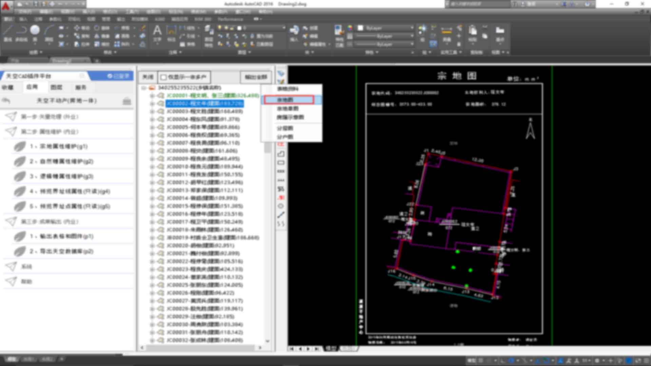Activate the Mirror tool in Modify panel
Screen dimensions: 651x366
click(102, 36)
